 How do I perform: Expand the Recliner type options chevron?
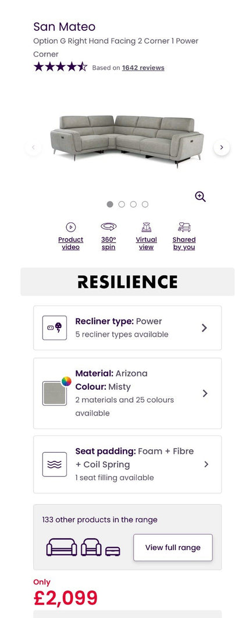point(204,328)
